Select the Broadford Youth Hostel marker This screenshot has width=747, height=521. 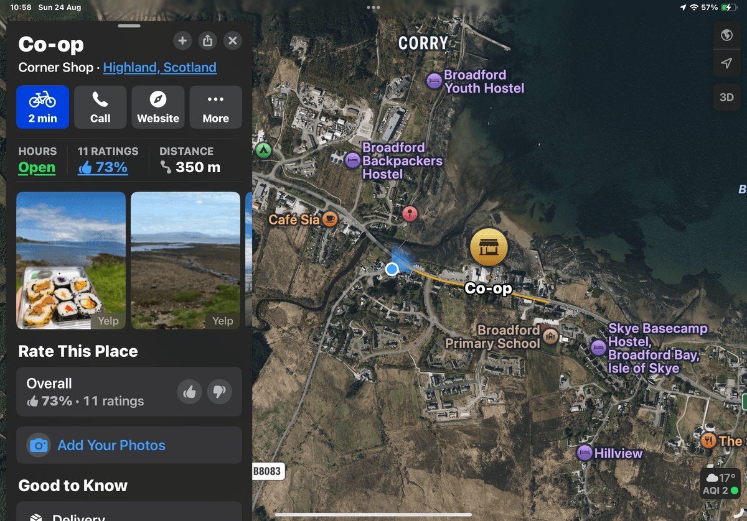tap(434, 81)
